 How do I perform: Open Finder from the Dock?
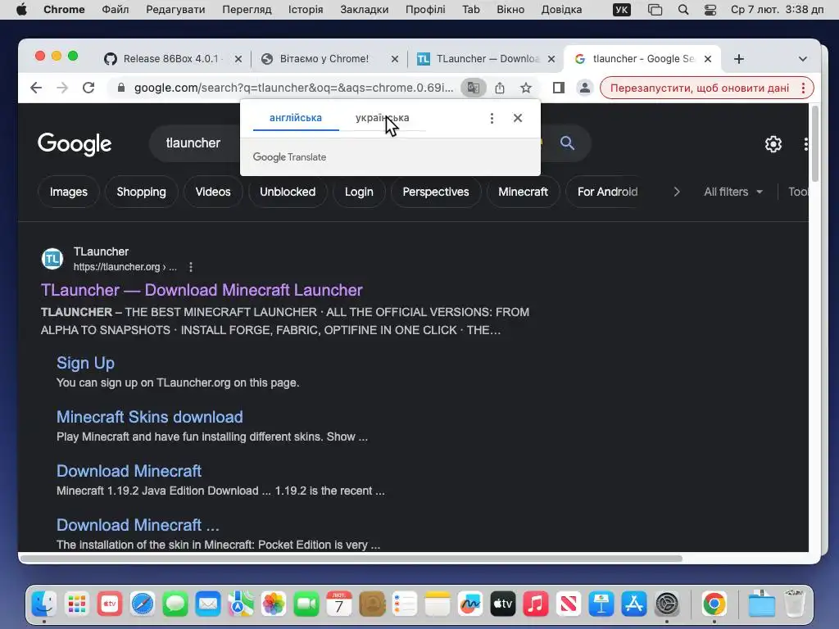click(x=44, y=604)
